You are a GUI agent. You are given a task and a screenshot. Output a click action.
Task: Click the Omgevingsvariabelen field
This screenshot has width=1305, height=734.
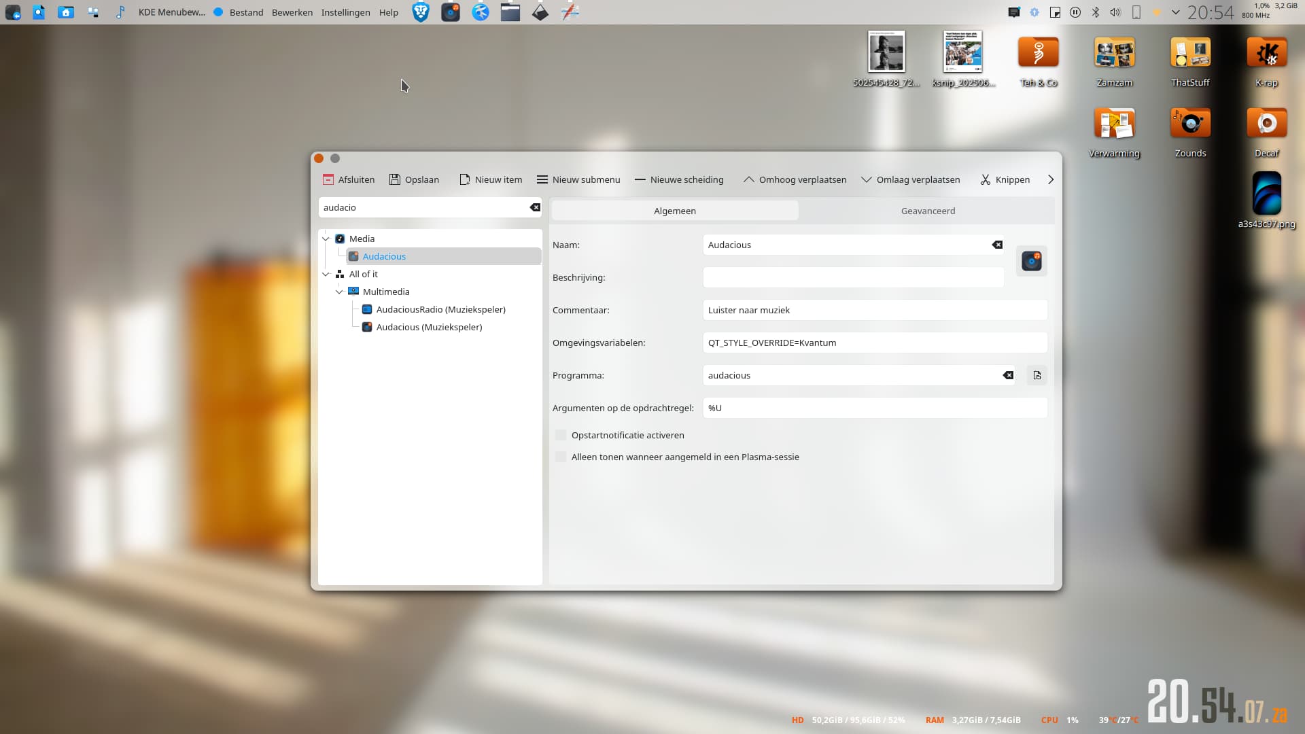coord(875,343)
